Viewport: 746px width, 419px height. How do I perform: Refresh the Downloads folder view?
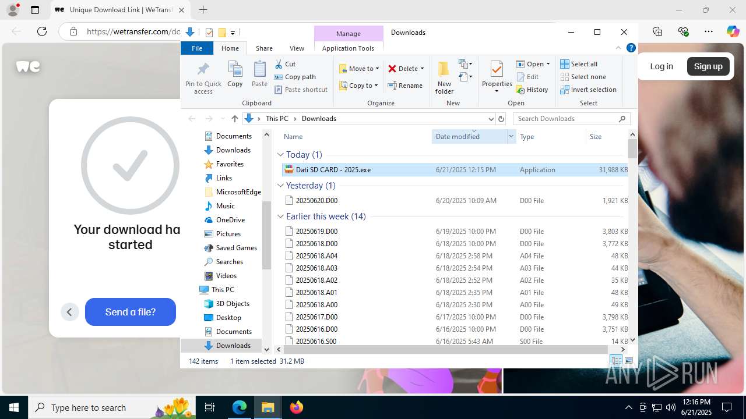pyautogui.click(x=501, y=119)
